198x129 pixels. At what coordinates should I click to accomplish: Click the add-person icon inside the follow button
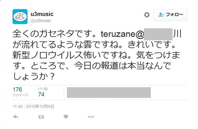(161, 15)
